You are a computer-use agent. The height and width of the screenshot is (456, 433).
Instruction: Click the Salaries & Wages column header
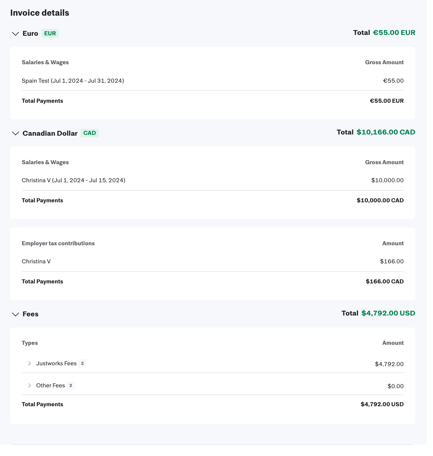[x=45, y=62]
